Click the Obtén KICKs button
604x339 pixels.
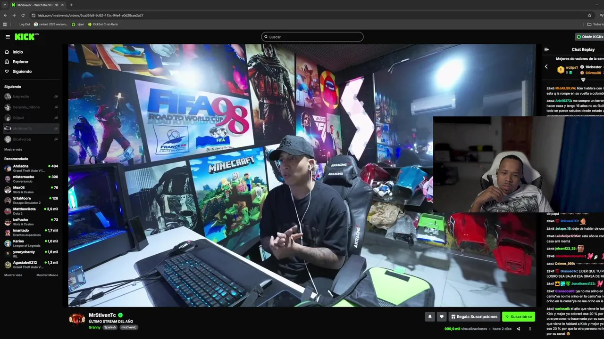pyautogui.click(x=590, y=37)
